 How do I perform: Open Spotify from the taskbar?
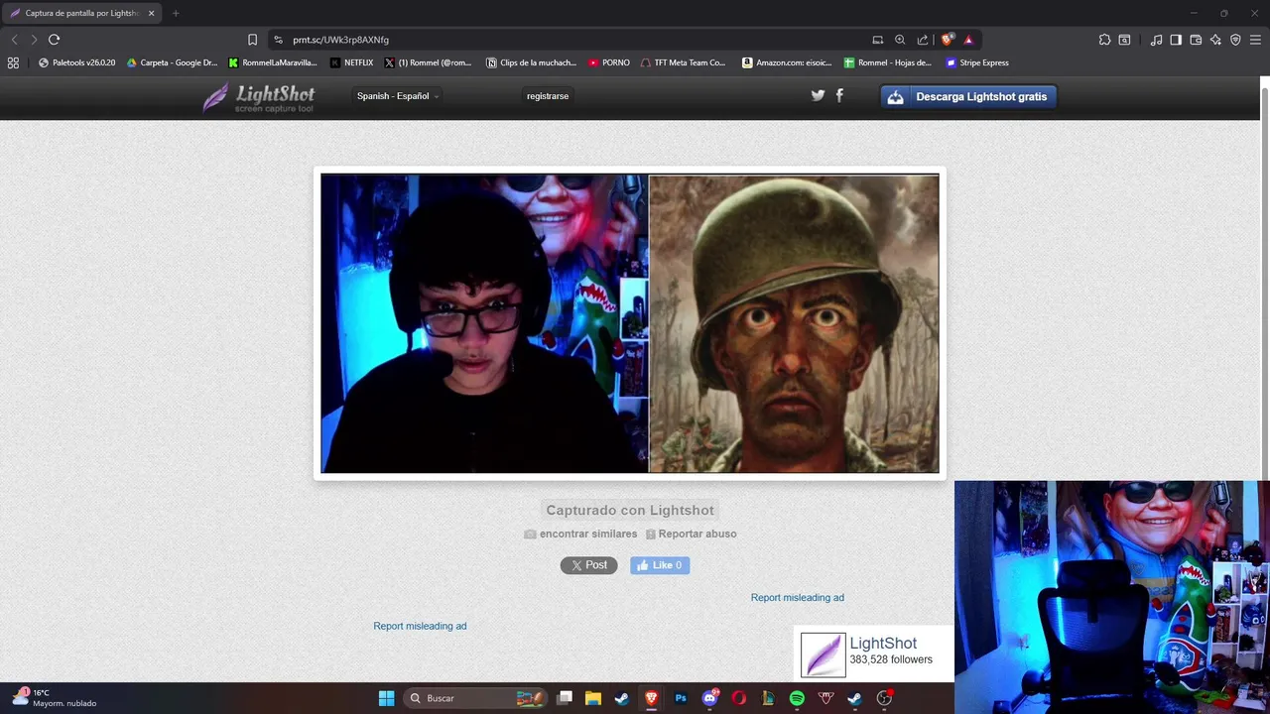[x=797, y=698]
